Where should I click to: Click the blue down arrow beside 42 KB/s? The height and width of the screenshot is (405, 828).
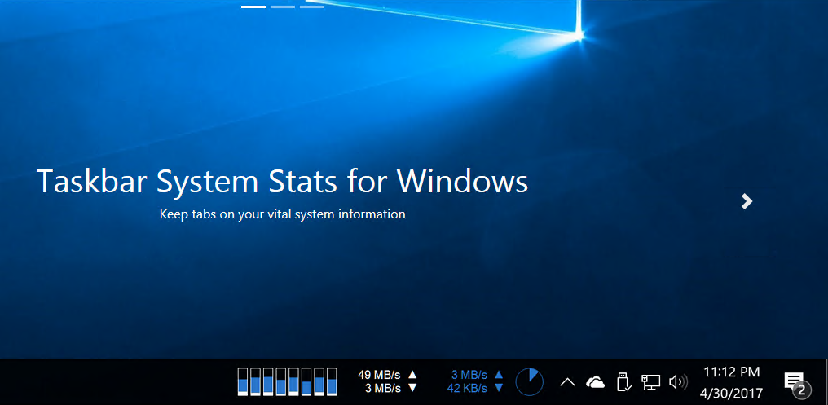499,388
